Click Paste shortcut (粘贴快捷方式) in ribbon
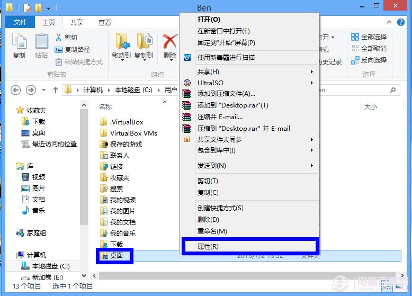The image size is (412, 296). (79, 62)
